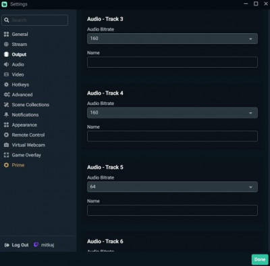This screenshot has height=266, width=270.
Task: Click the Twitch icon beside mitkaj
Action: click(36, 244)
